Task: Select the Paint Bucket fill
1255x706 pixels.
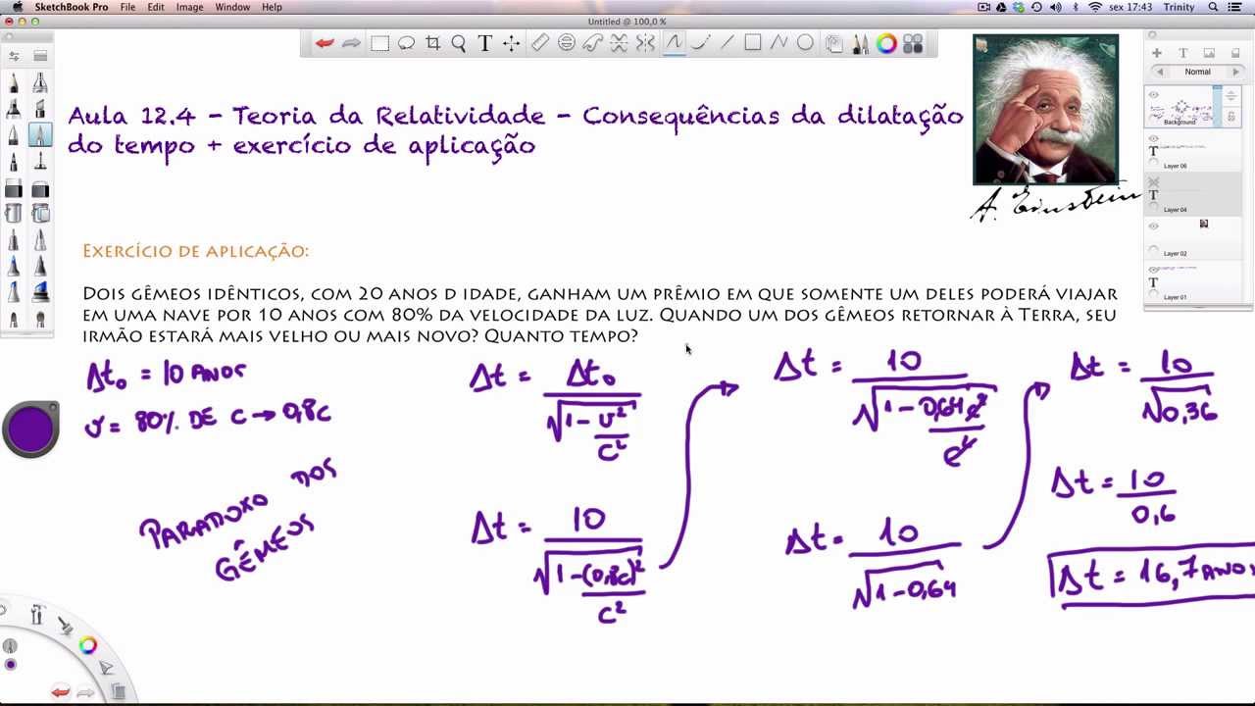Action: coord(14,214)
